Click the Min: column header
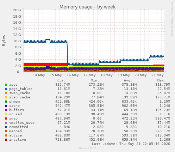The width and height of the screenshot is (175, 152). 95,80
